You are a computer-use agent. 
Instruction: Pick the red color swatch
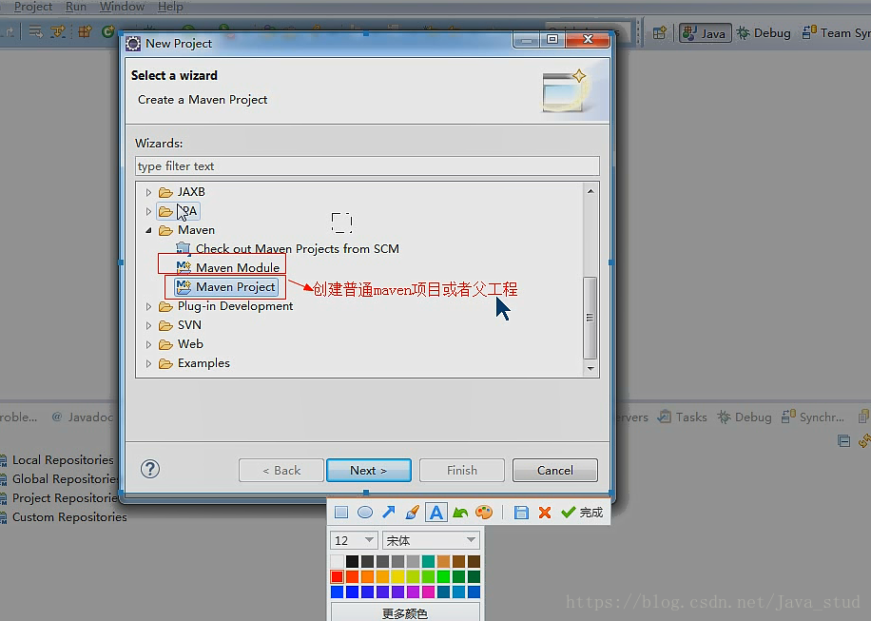[338, 576]
